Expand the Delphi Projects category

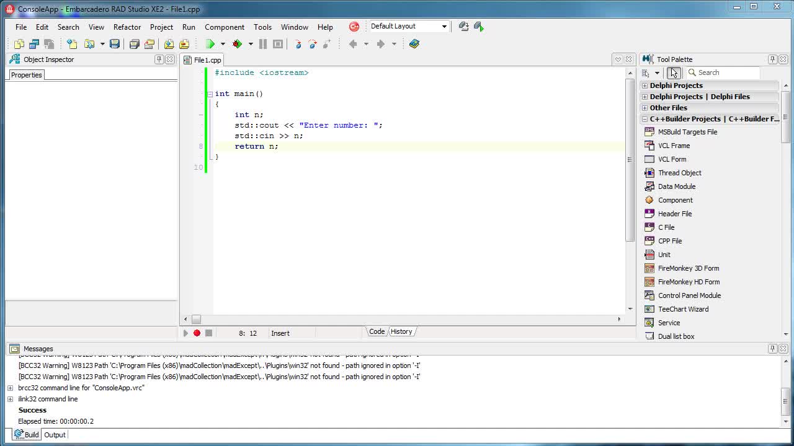[645, 85]
